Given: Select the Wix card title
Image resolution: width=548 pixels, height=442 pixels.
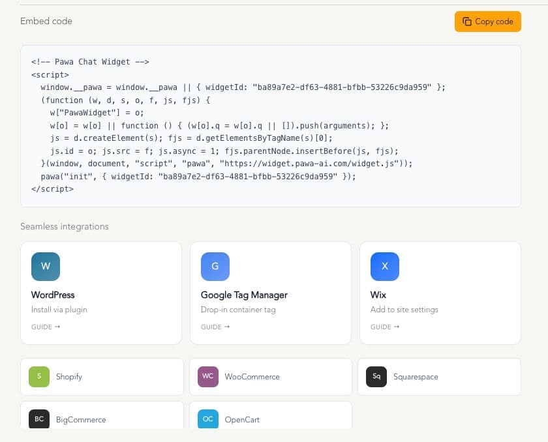Looking at the screenshot, I should [378, 295].
